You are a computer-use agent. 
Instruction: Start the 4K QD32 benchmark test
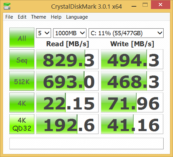click(22, 124)
